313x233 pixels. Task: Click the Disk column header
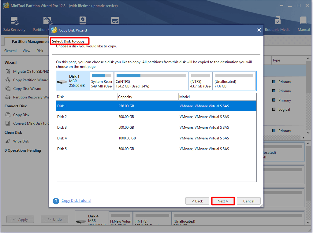pos(87,97)
